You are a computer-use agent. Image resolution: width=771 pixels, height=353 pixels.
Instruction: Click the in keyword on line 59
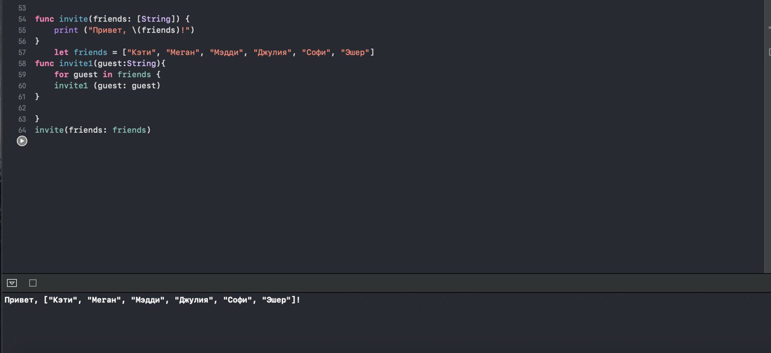pos(107,75)
